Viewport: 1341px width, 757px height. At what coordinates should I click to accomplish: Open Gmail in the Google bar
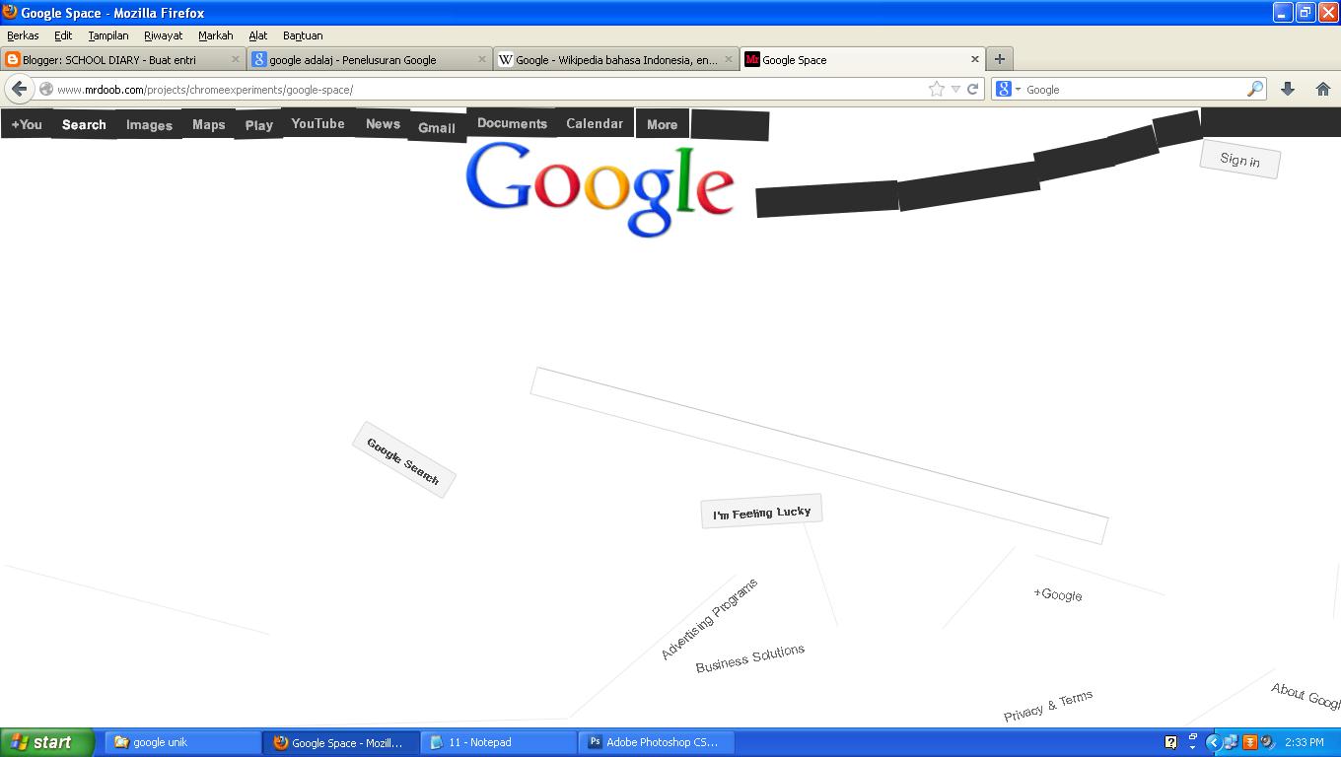pyautogui.click(x=437, y=127)
